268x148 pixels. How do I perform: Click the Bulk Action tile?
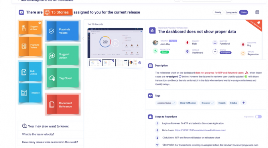tap(30, 72)
